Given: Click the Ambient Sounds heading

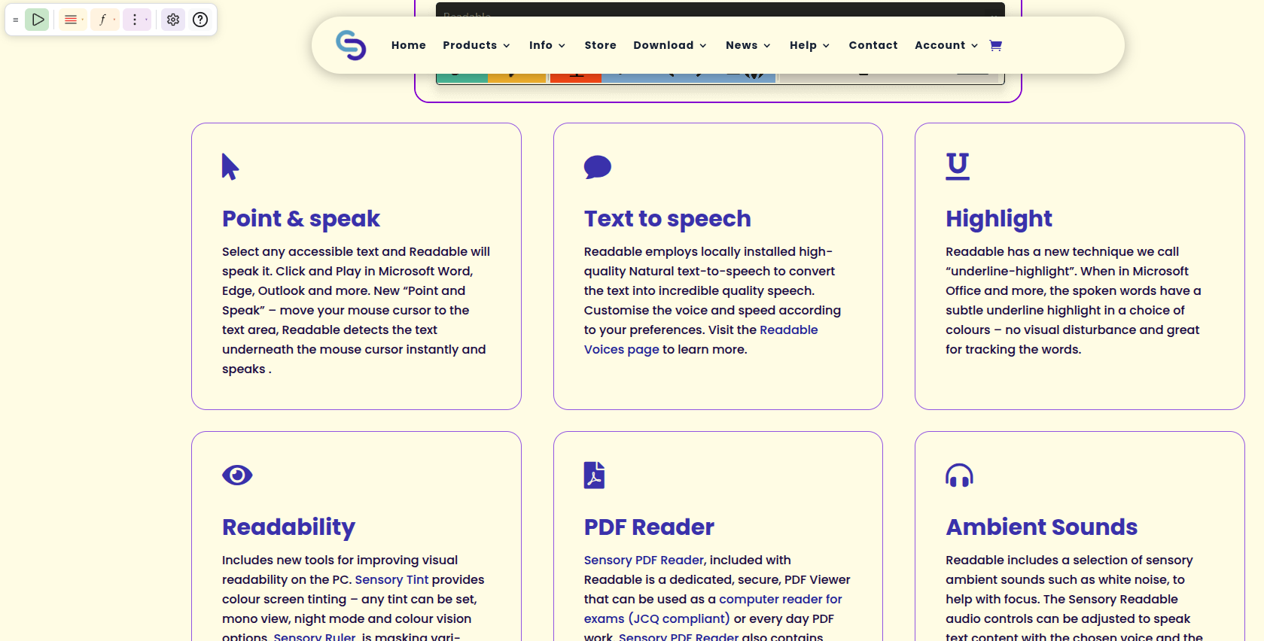Looking at the screenshot, I should click(1041, 527).
